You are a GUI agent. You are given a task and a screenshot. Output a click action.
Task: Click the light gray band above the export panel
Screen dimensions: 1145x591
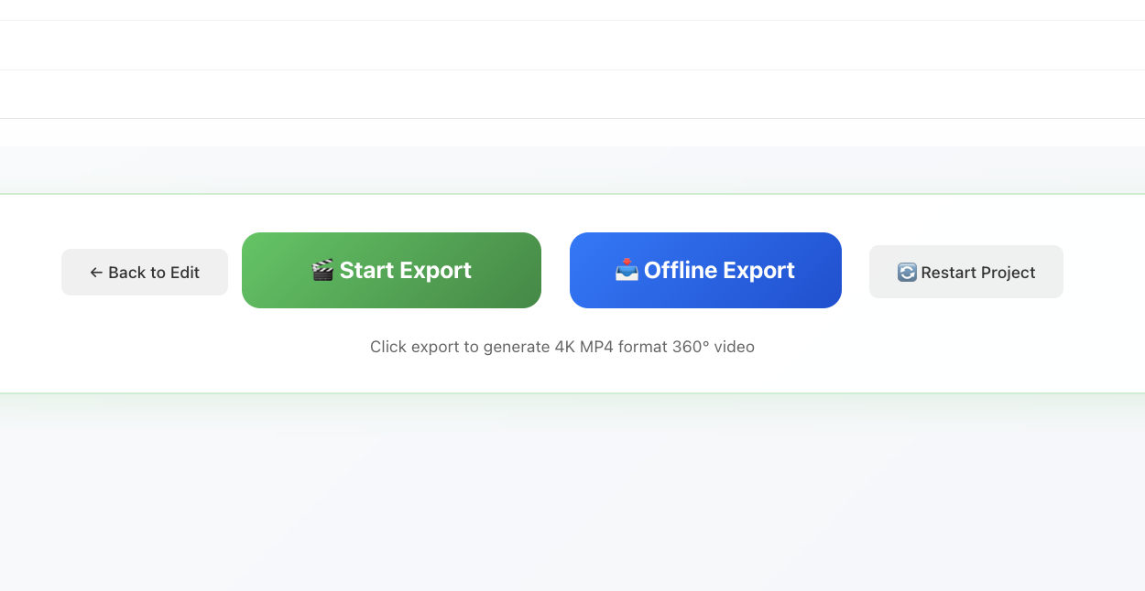point(572,170)
